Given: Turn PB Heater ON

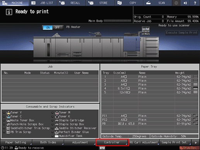Looking at the screenshot, I should tap(48, 27).
